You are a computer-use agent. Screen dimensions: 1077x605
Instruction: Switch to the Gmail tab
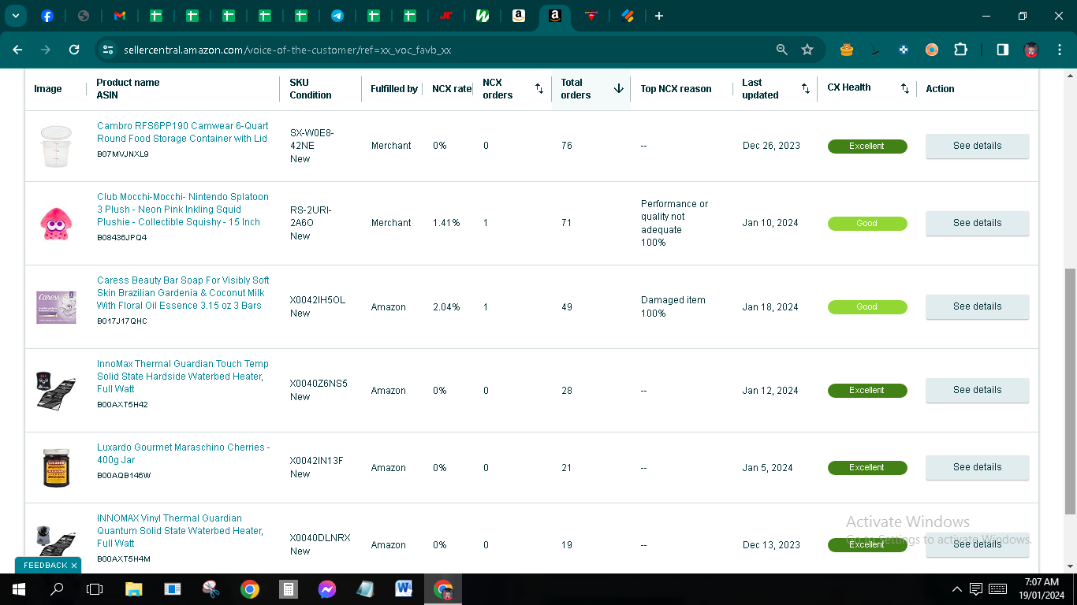(x=120, y=16)
